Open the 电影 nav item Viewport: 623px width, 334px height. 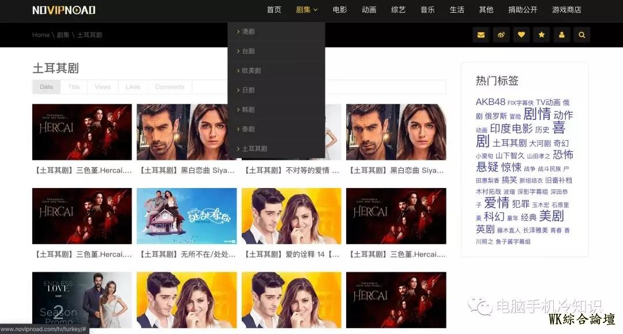[340, 10]
